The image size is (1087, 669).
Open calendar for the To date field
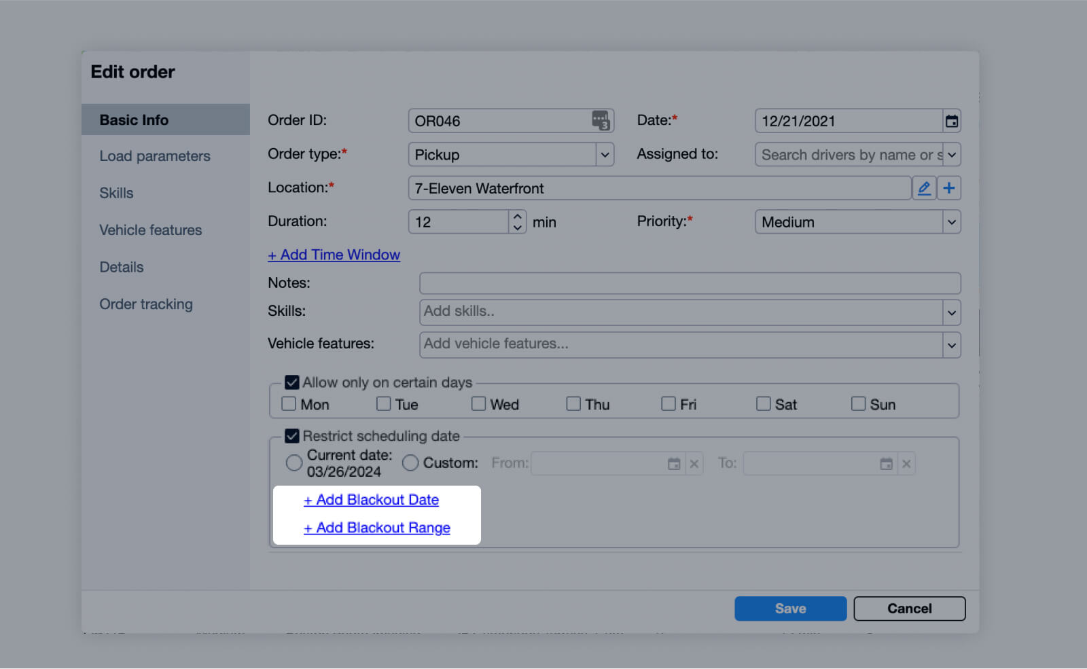886,464
